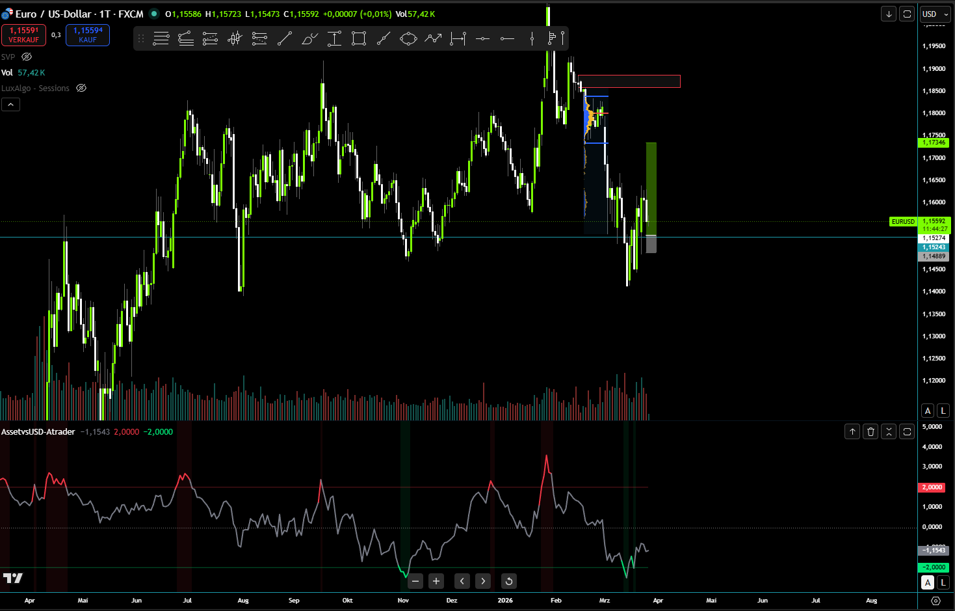Hide the SVP indicator with its eye icon
This screenshot has height=611, width=955.
26,57
